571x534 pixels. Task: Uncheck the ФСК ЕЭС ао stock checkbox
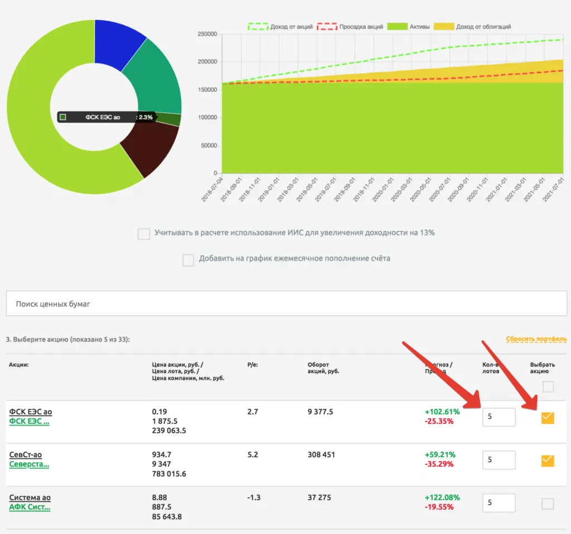click(x=548, y=418)
